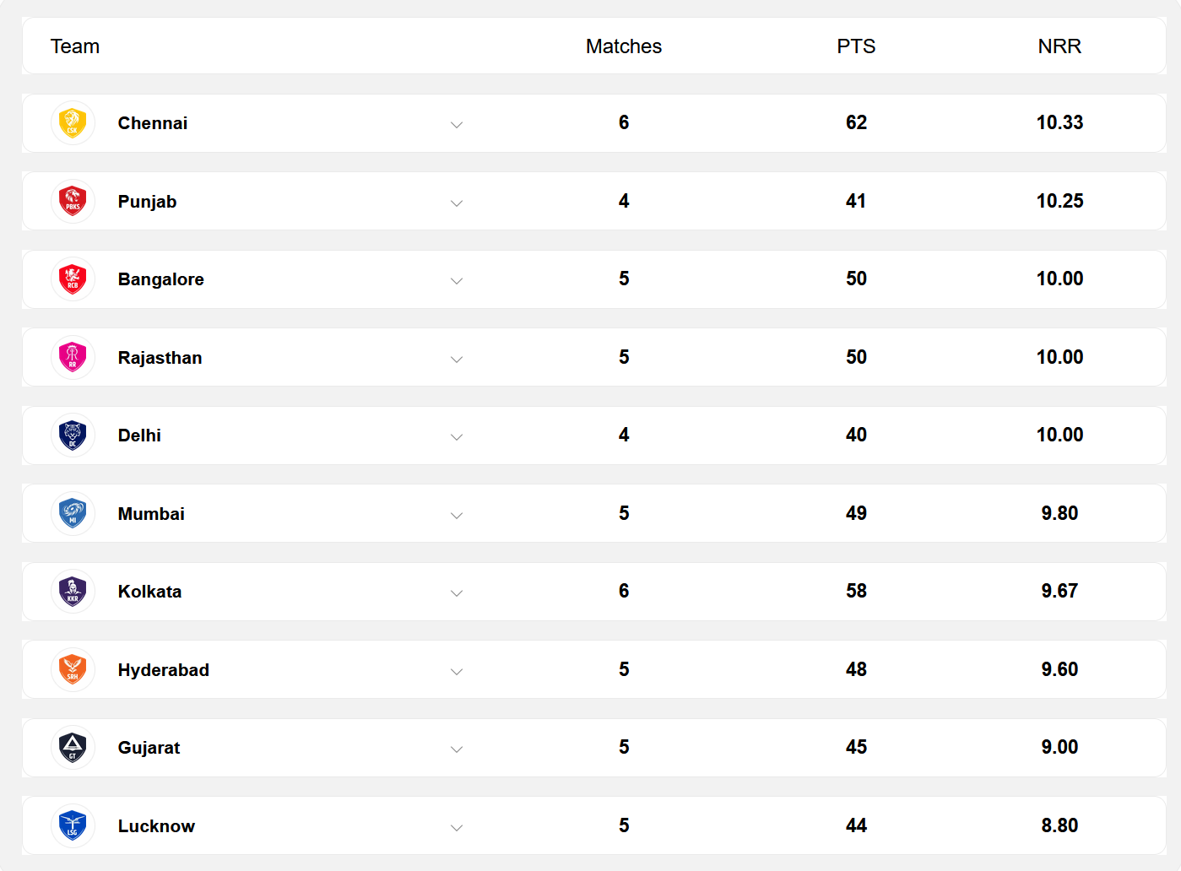Click the Punjab Kings logo icon
1181x871 pixels.
(73, 202)
